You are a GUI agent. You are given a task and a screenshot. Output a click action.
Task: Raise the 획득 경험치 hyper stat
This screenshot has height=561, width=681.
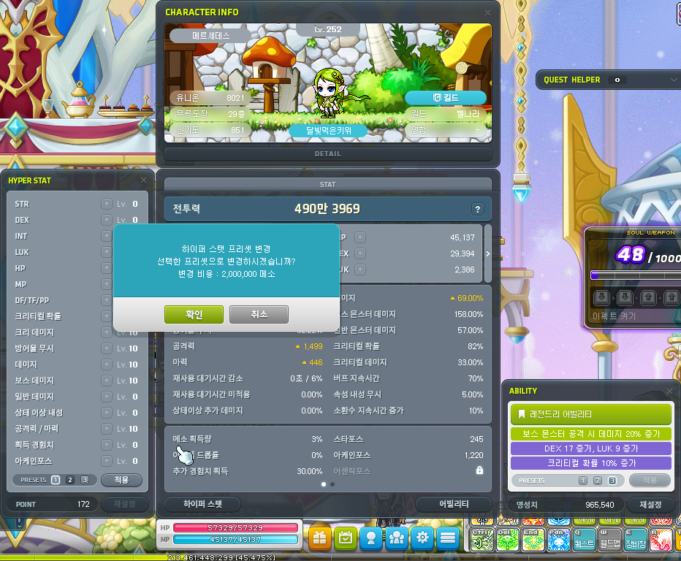coord(107,445)
